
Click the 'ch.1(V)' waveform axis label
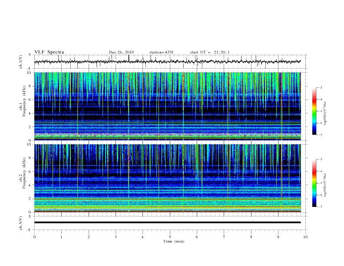[x=21, y=62]
